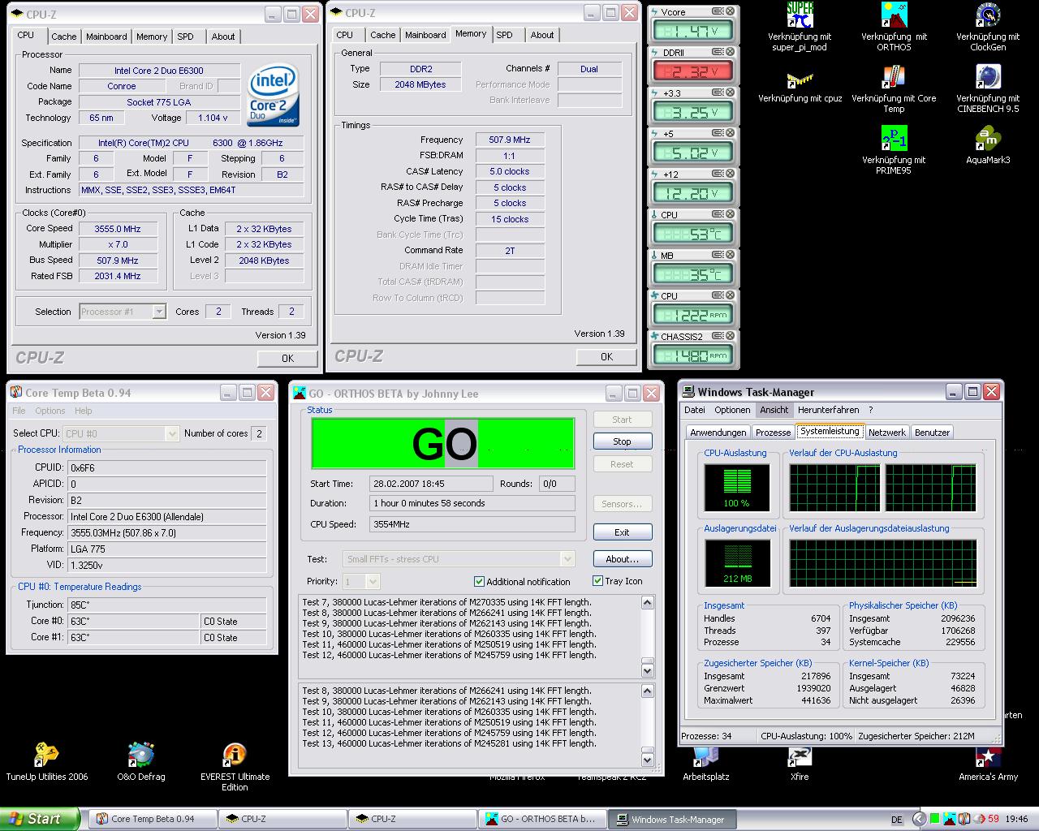The width and height of the screenshot is (1039, 831).
Task: Click the Frequency 507.9 MHz value in CPU-Z memory
Action: coord(510,140)
